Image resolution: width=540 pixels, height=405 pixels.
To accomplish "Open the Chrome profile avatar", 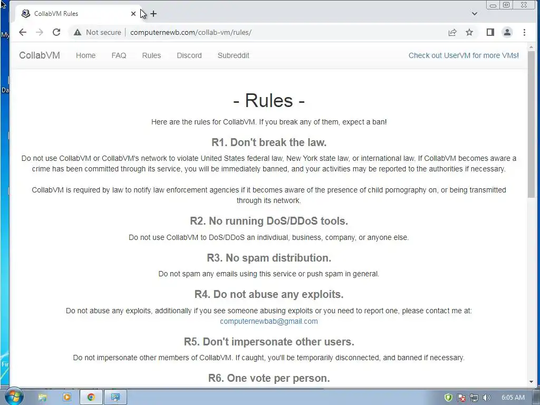I will click(x=507, y=32).
